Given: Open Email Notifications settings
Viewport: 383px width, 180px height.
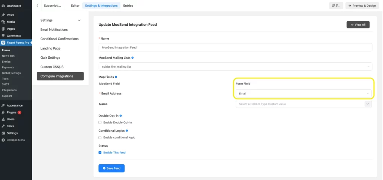Looking at the screenshot, I should pyautogui.click(x=54, y=30).
